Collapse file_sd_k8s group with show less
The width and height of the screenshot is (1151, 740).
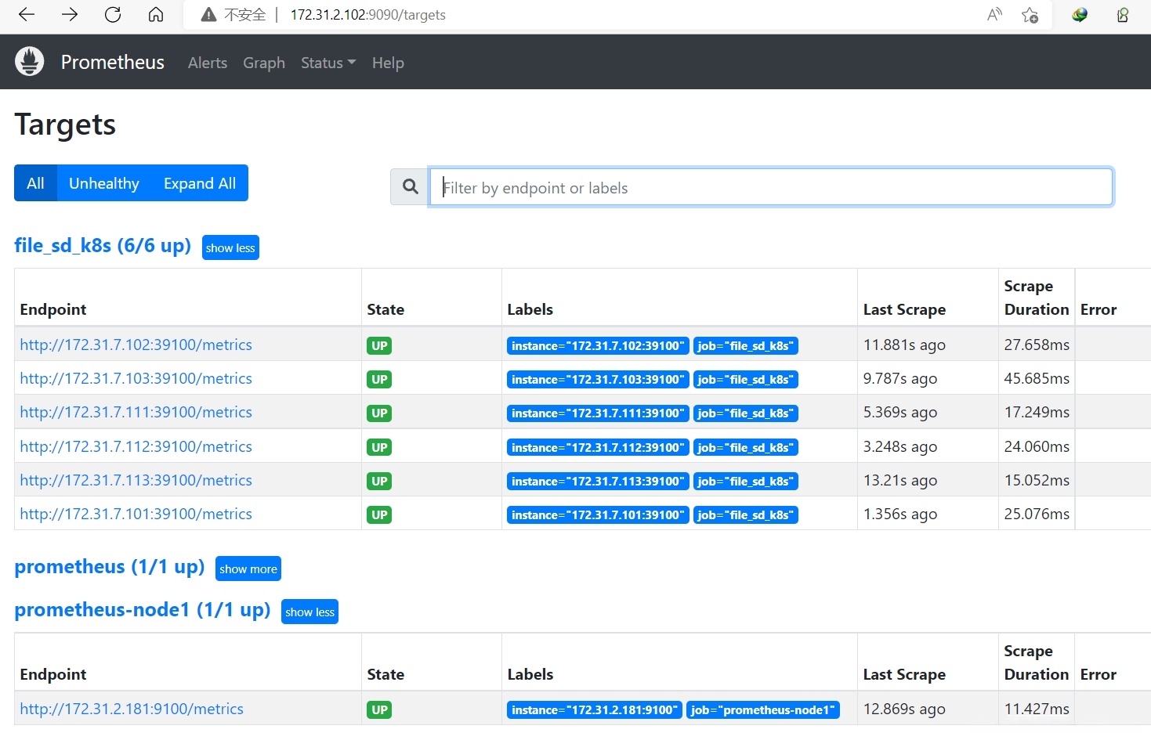coord(230,248)
